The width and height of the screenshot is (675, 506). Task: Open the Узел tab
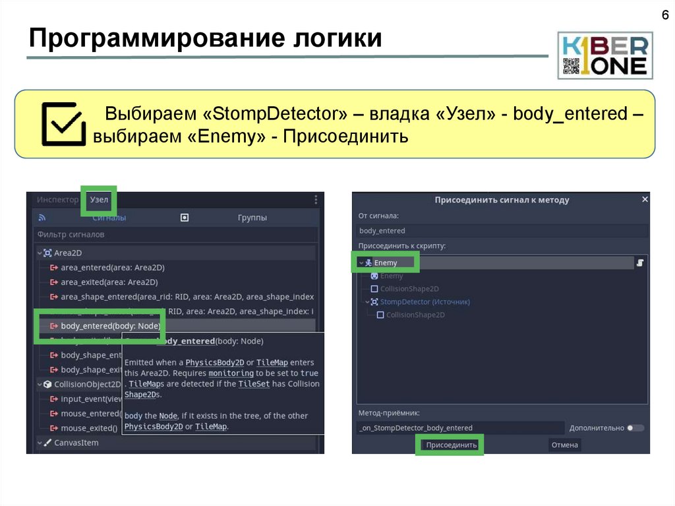click(100, 199)
